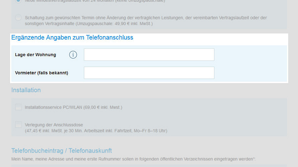Click the 'Lage der Wohnung' label
This screenshot has height=167, width=298.
coord(35,55)
